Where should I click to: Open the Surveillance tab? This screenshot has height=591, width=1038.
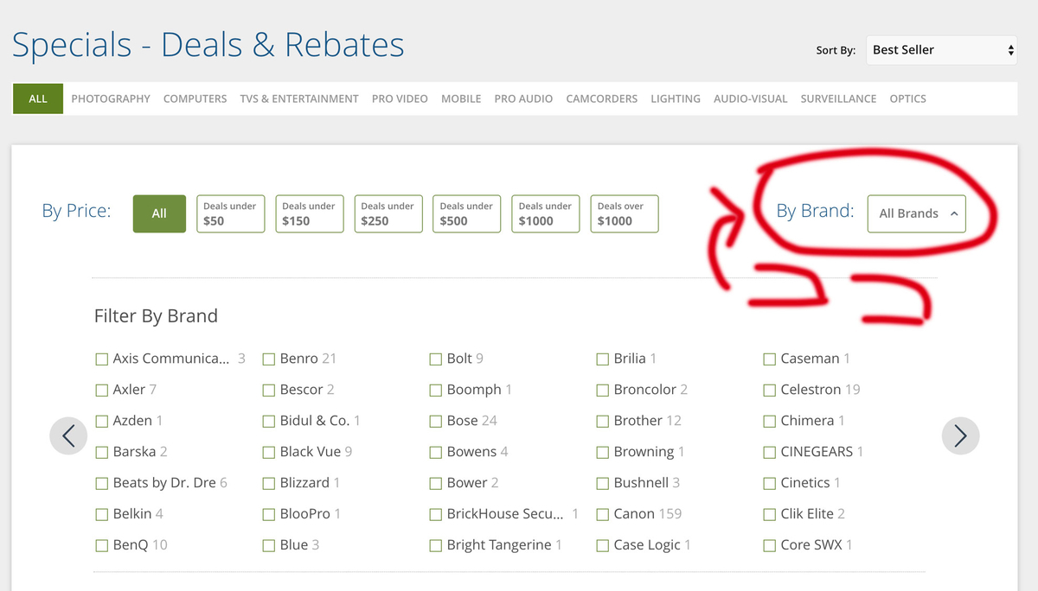[838, 98]
